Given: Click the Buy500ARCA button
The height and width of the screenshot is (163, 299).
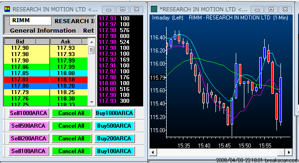Looking at the screenshot, I should tap(114, 126).
